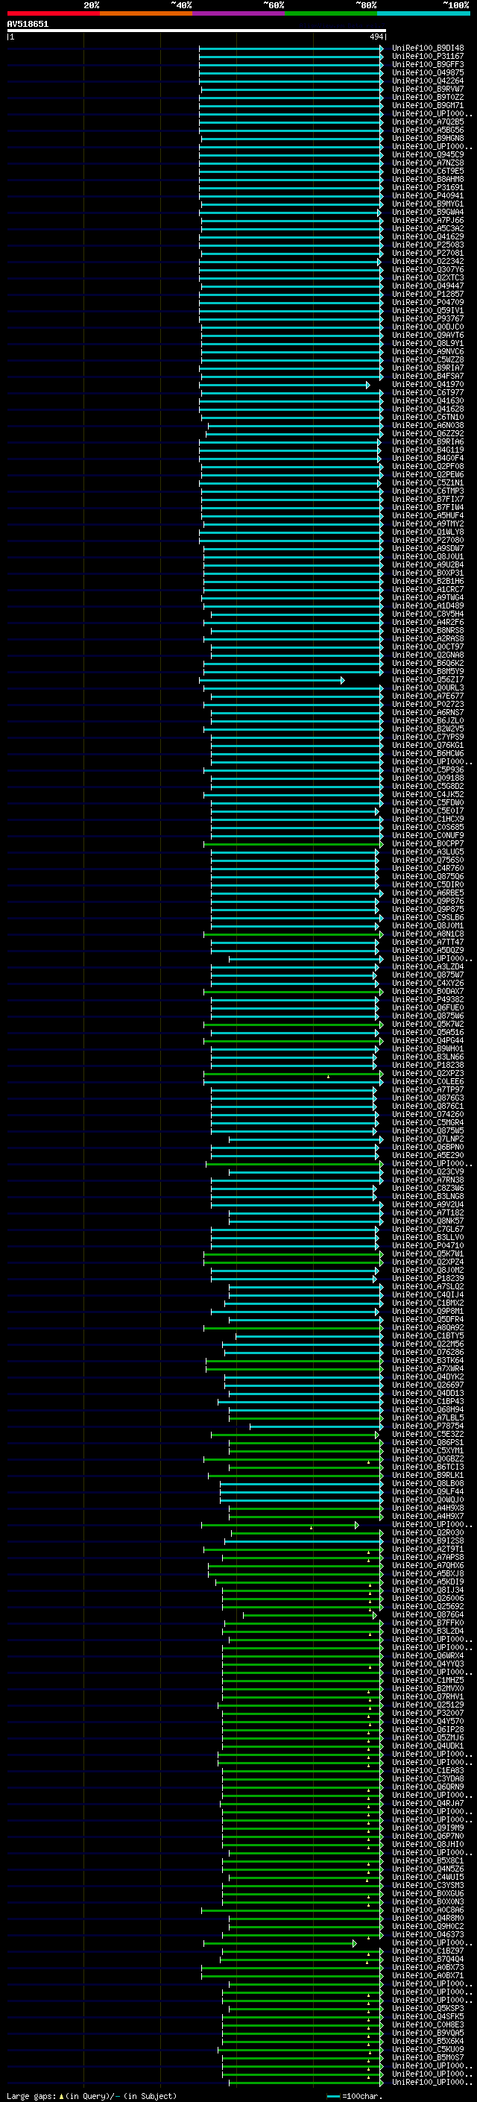Screen dimensions: 477x2102
Task: Pick subject UniRef100_A8N1C8
Action: [428, 934]
